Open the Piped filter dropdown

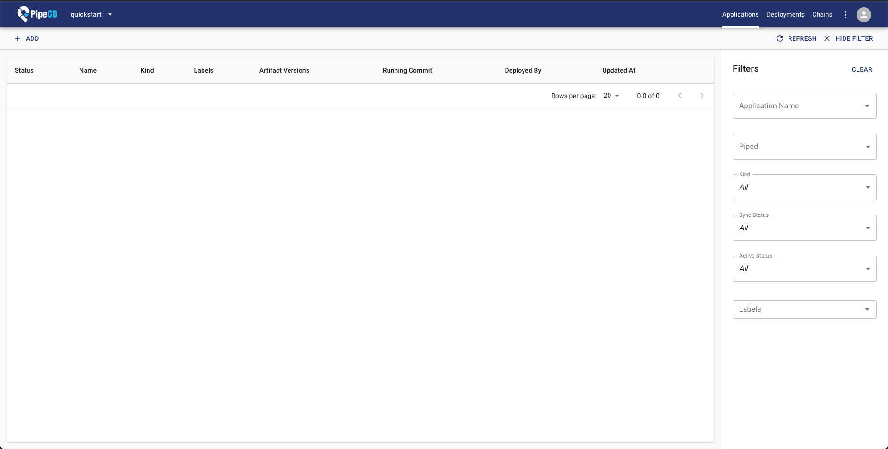point(804,147)
